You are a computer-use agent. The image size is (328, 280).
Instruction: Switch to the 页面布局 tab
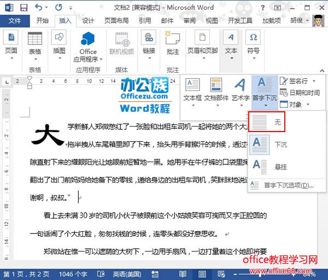[116, 21]
